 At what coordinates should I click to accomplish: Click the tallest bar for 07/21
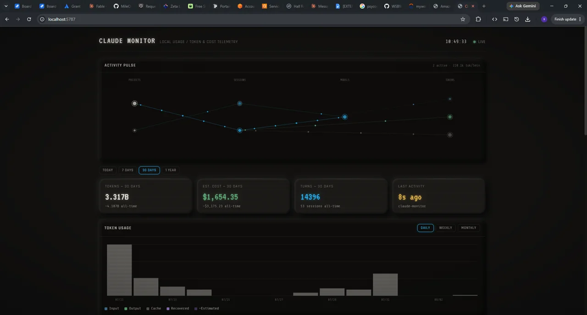coord(119,270)
